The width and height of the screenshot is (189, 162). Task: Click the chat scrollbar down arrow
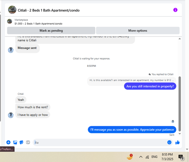click(180, 134)
